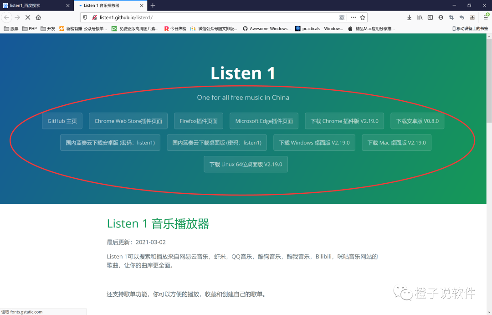Take a screenshot with the crop icon
The height and width of the screenshot is (315, 492).
tap(451, 18)
